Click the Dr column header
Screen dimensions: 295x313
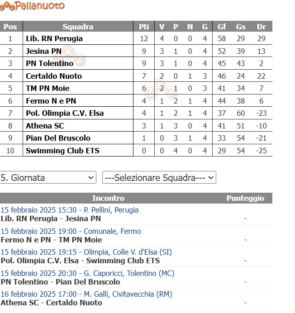pos(261,27)
